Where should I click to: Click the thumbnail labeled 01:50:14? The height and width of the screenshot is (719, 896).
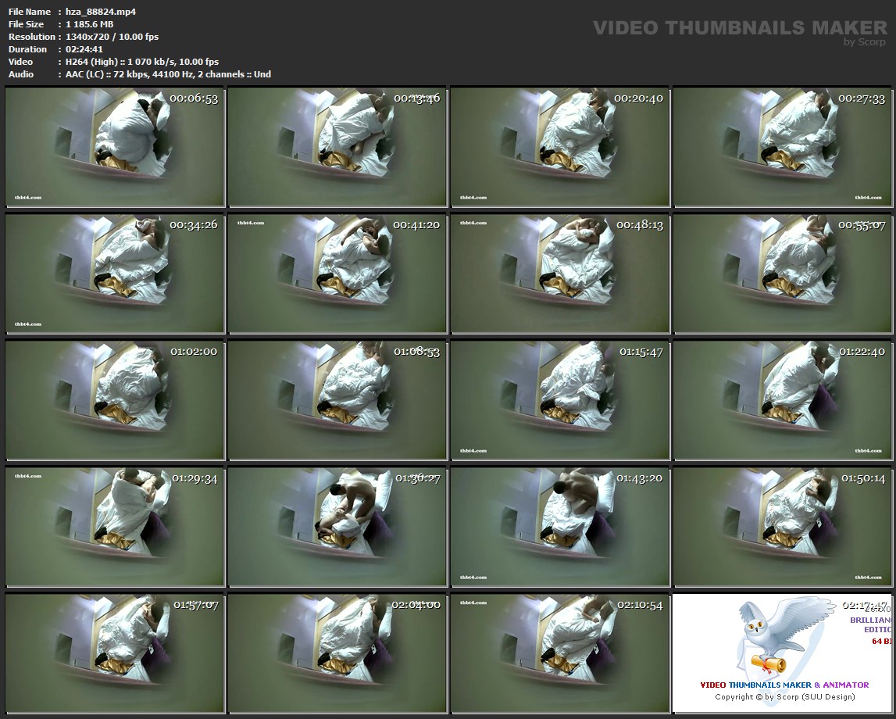coord(783,527)
